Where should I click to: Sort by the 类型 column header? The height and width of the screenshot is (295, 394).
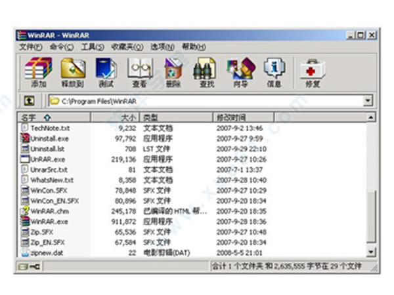176,117
